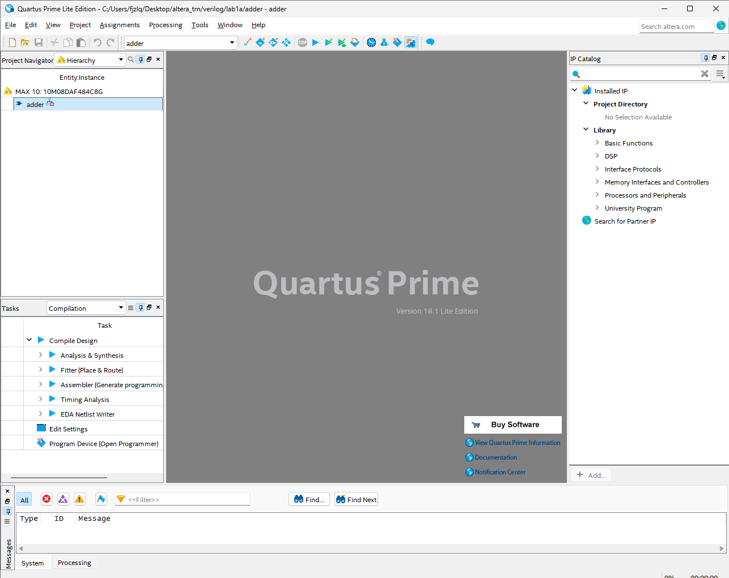This screenshot has height=578, width=729.
Task: Clear the IP Catalog search with X
Action: coord(705,74)
